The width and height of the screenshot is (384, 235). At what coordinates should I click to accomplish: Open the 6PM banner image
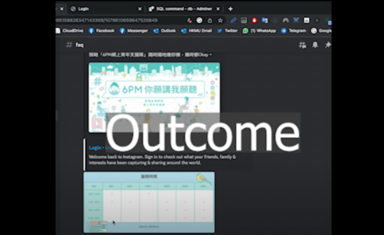pos(155,97)
